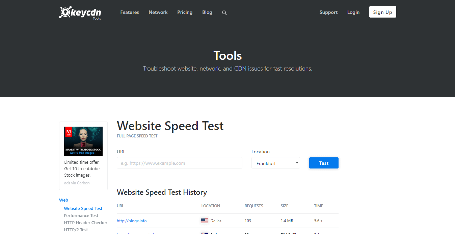Open the Blog menu item
Screen dimensions: 455x234
click(x=207, y=12)
